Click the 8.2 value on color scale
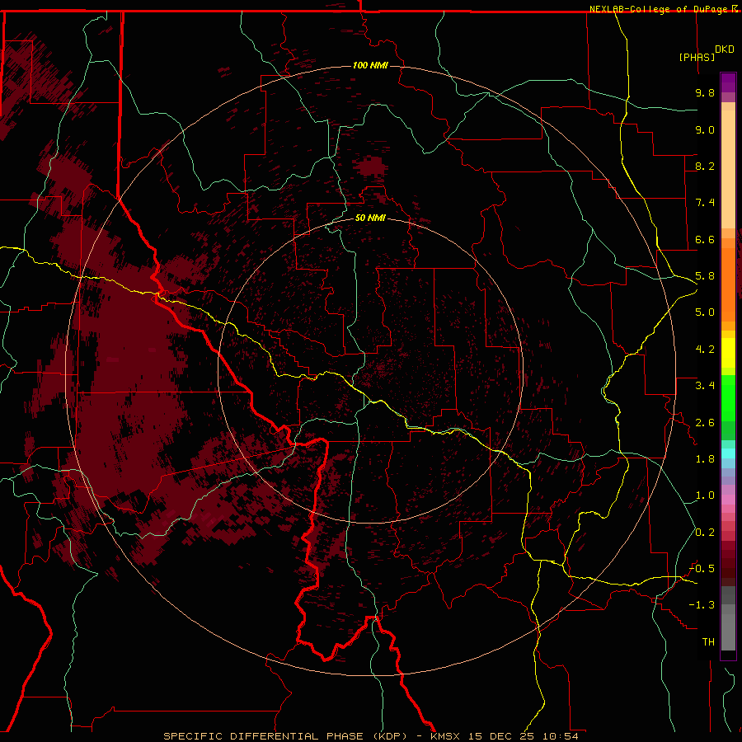Viewport: 742px width, 742px height. click(x=705, y=166)
